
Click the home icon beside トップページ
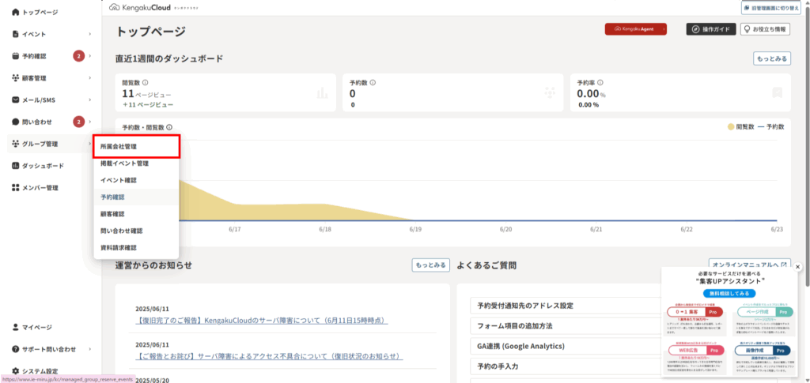pos(16,13)
